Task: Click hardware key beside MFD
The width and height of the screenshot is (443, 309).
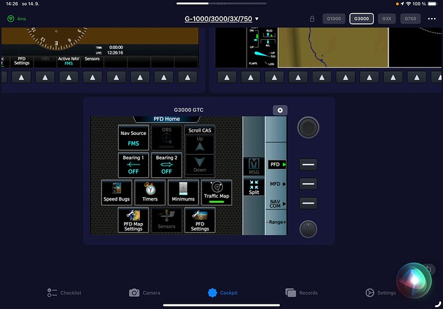Action: coord(308,184)
